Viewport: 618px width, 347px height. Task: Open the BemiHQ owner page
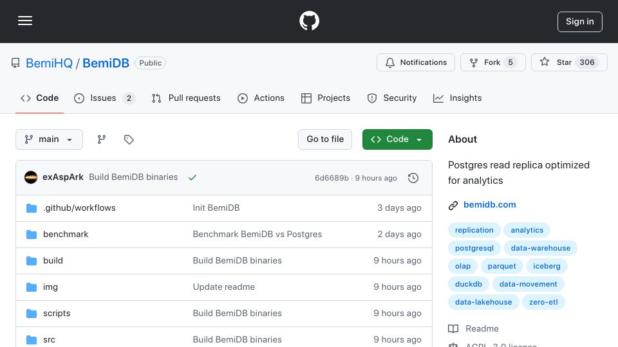[x=50, y=63]
